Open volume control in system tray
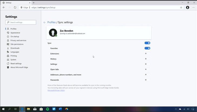 click(188, 109)
